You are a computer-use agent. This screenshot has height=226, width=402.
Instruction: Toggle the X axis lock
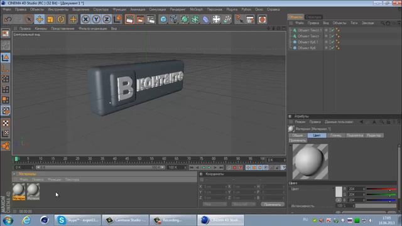coord(85,19)
